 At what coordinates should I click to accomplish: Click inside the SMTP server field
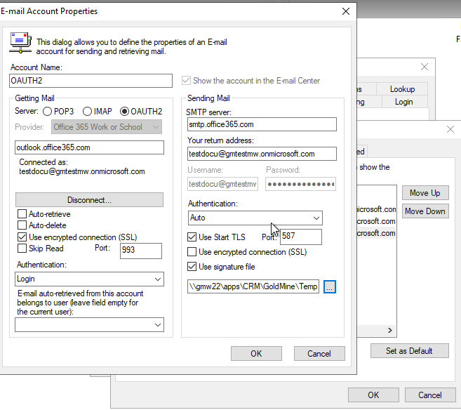[x=262, y=124]
